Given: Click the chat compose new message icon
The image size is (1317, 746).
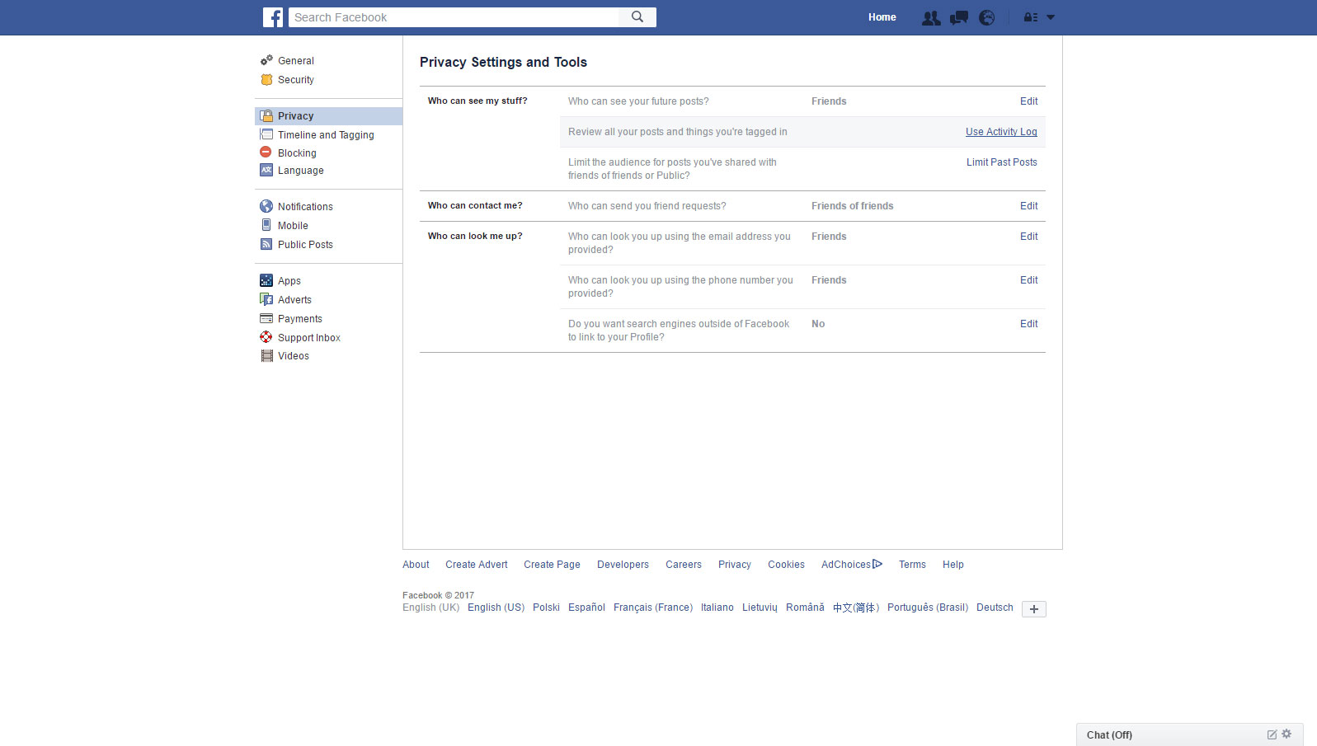Looking at the screenshot, I should coord(1272,734).
